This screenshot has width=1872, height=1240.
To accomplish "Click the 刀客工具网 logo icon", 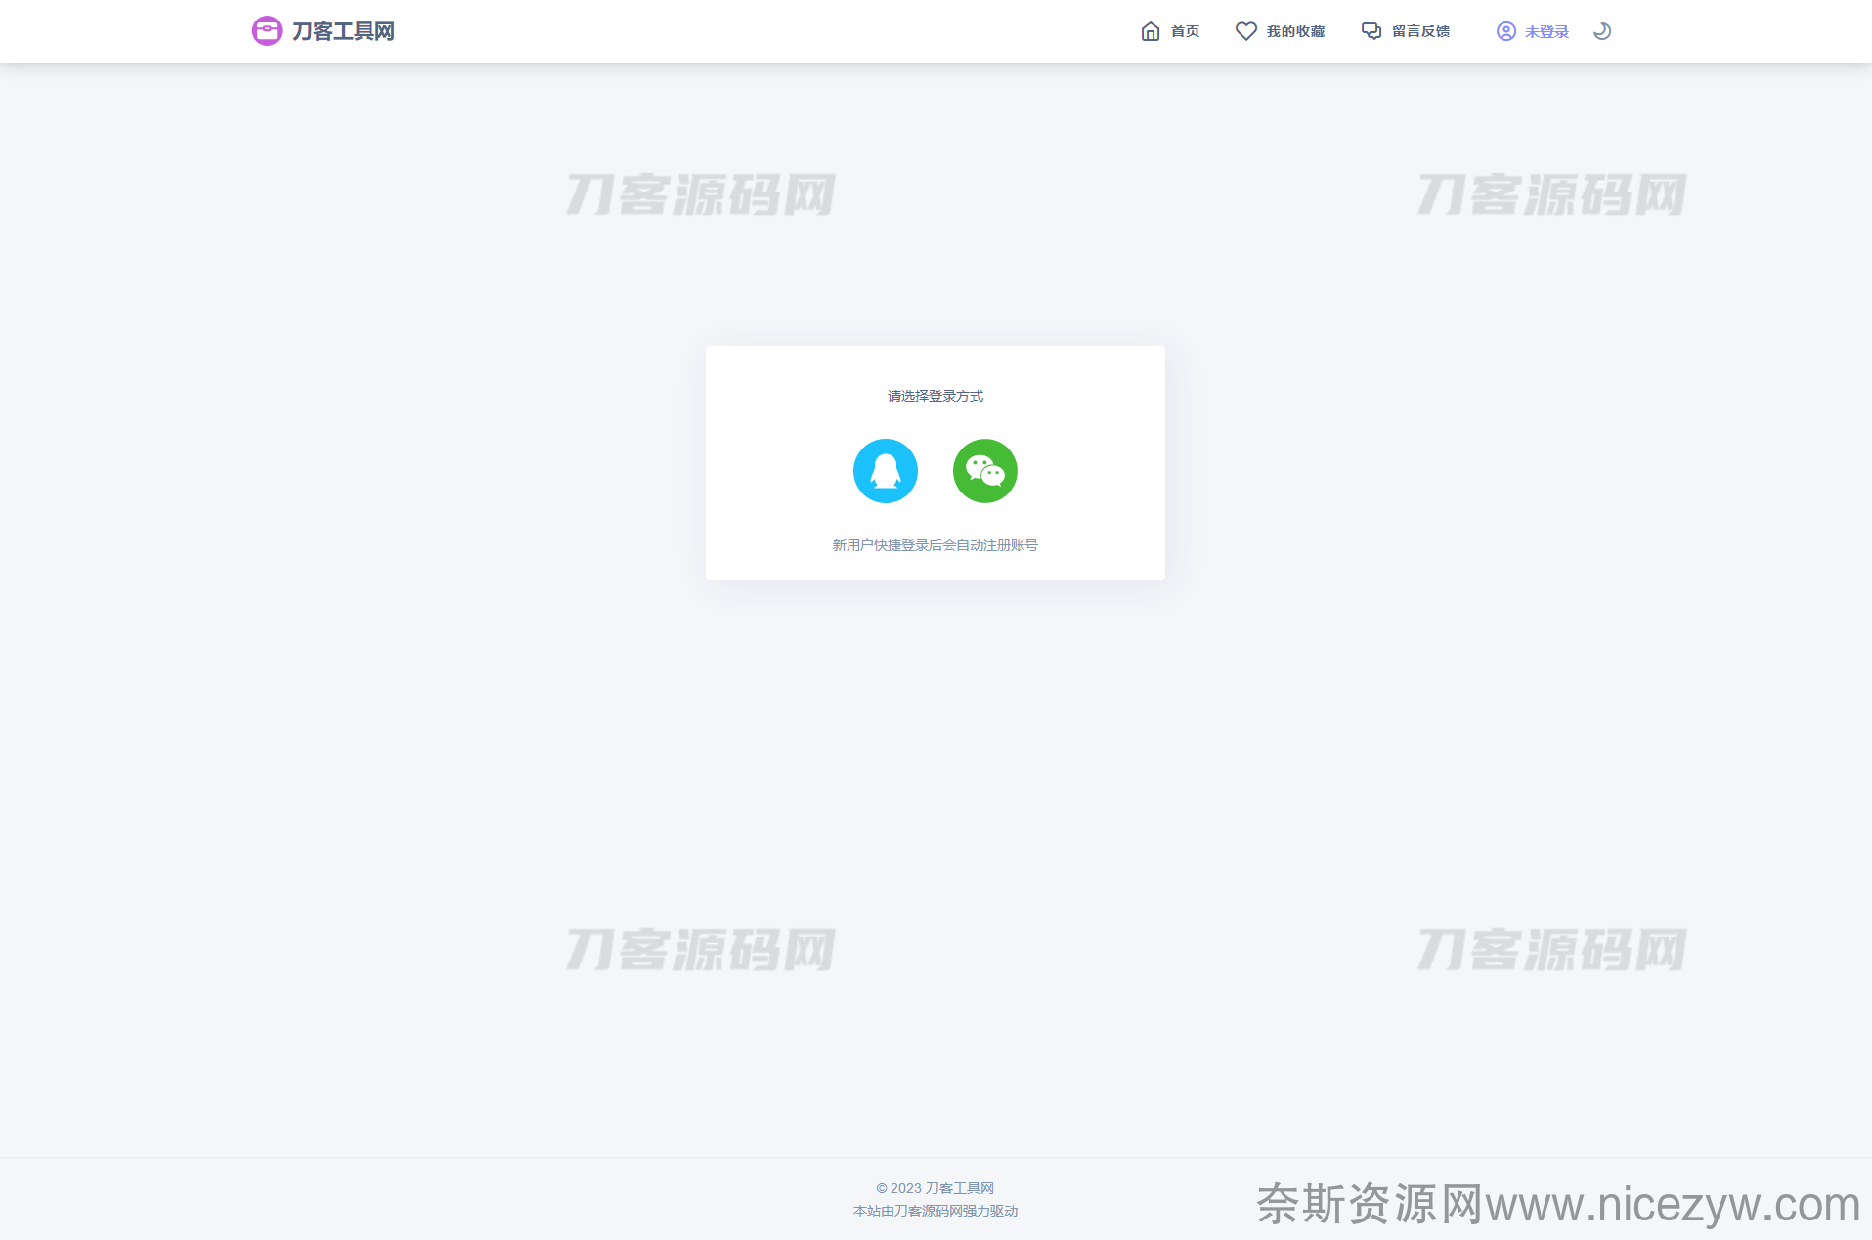I will (x=267, y=31).
